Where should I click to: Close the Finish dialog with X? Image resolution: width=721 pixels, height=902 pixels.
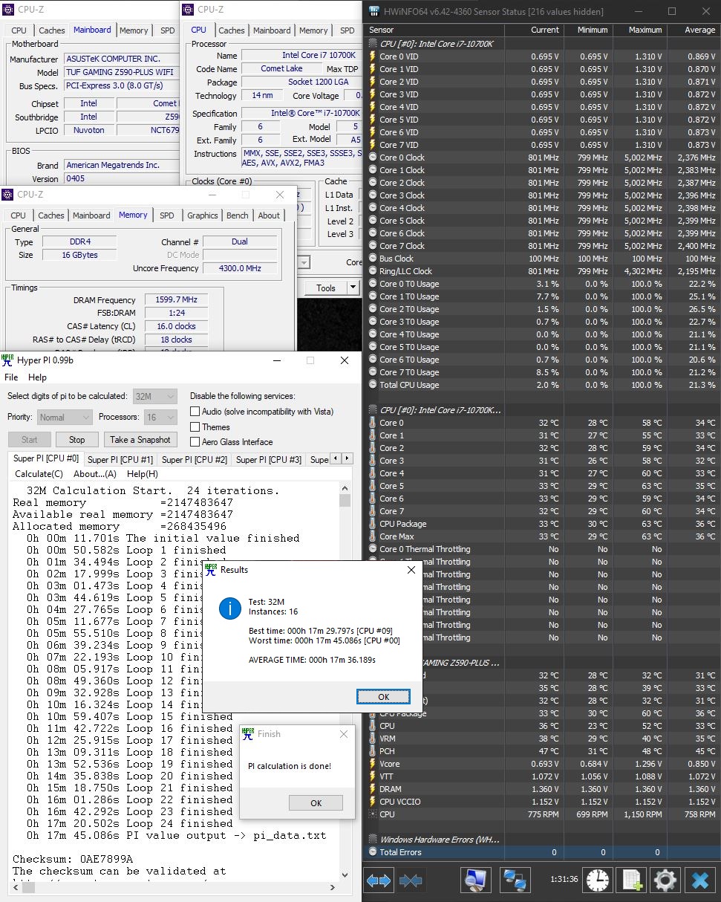343,734
